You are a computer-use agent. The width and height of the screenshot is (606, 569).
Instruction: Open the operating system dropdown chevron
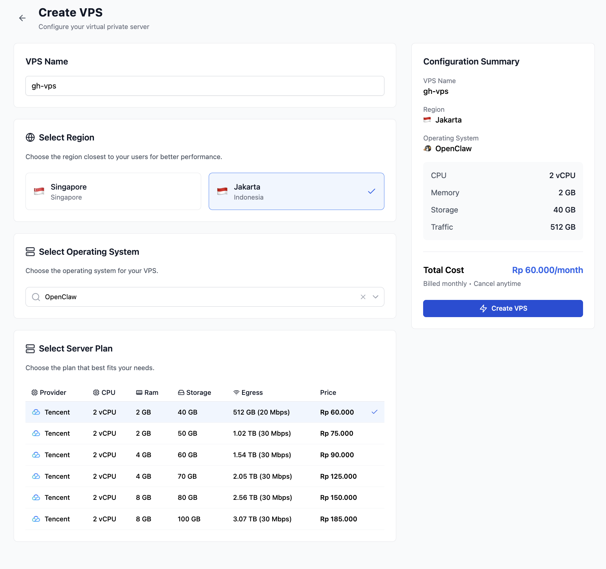tap(375, 297)
